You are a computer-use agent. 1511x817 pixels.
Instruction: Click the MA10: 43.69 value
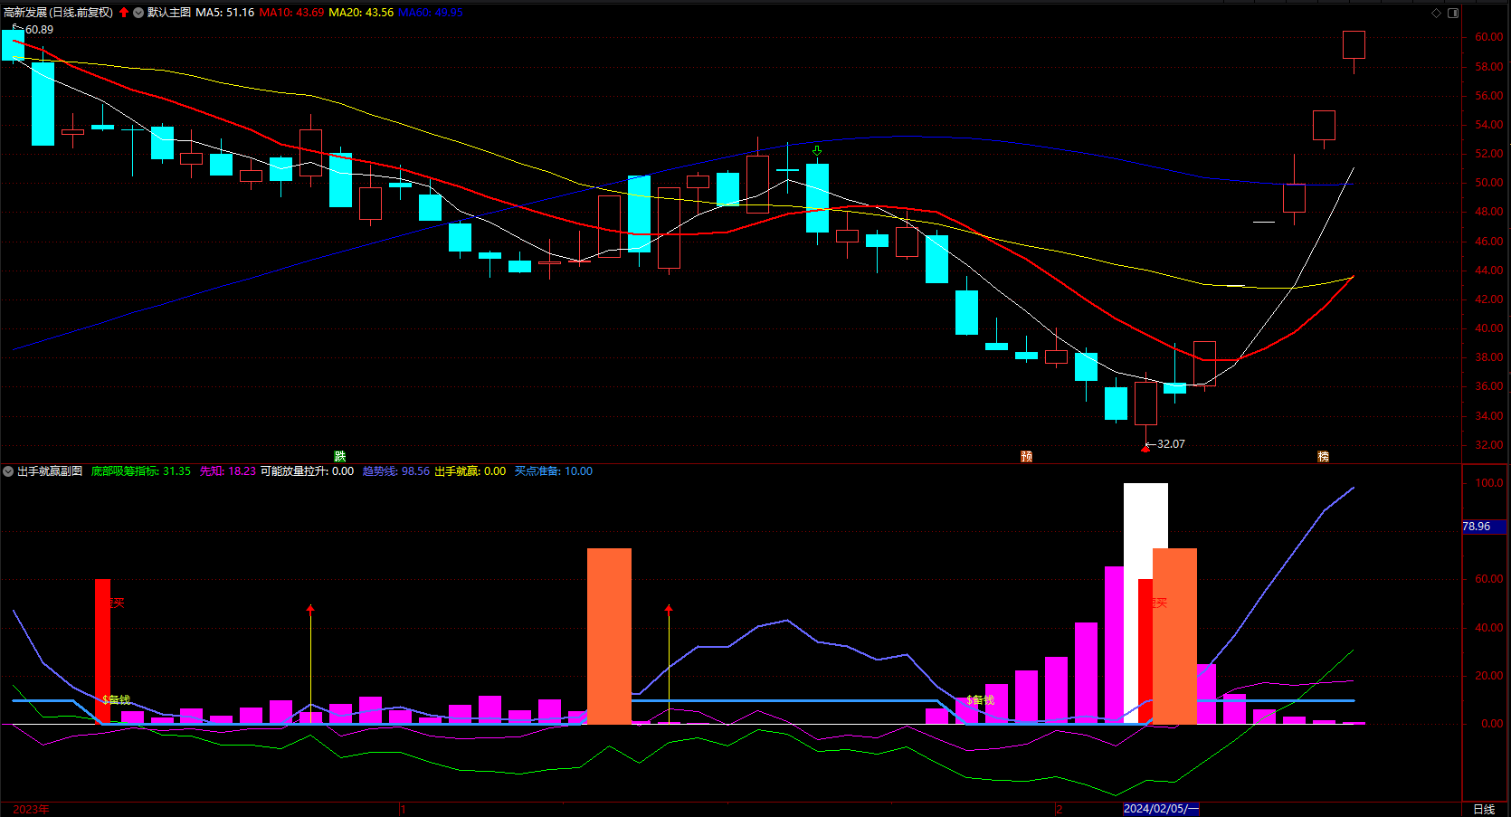pyautogui.click(x=291, y=13)
